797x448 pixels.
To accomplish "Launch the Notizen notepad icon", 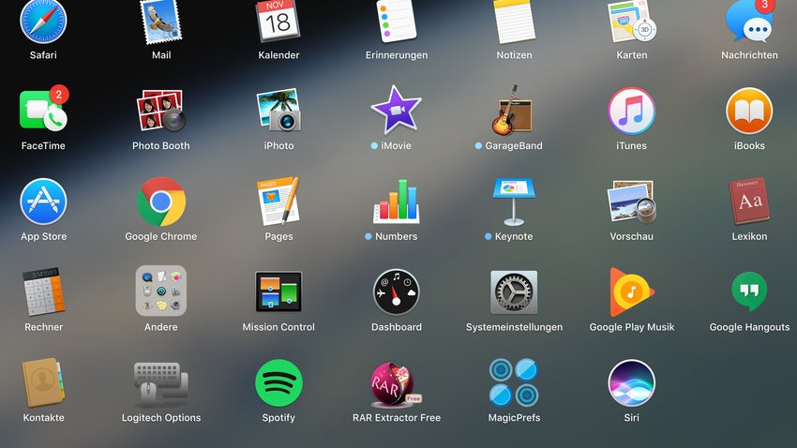I will pos(515,21).
